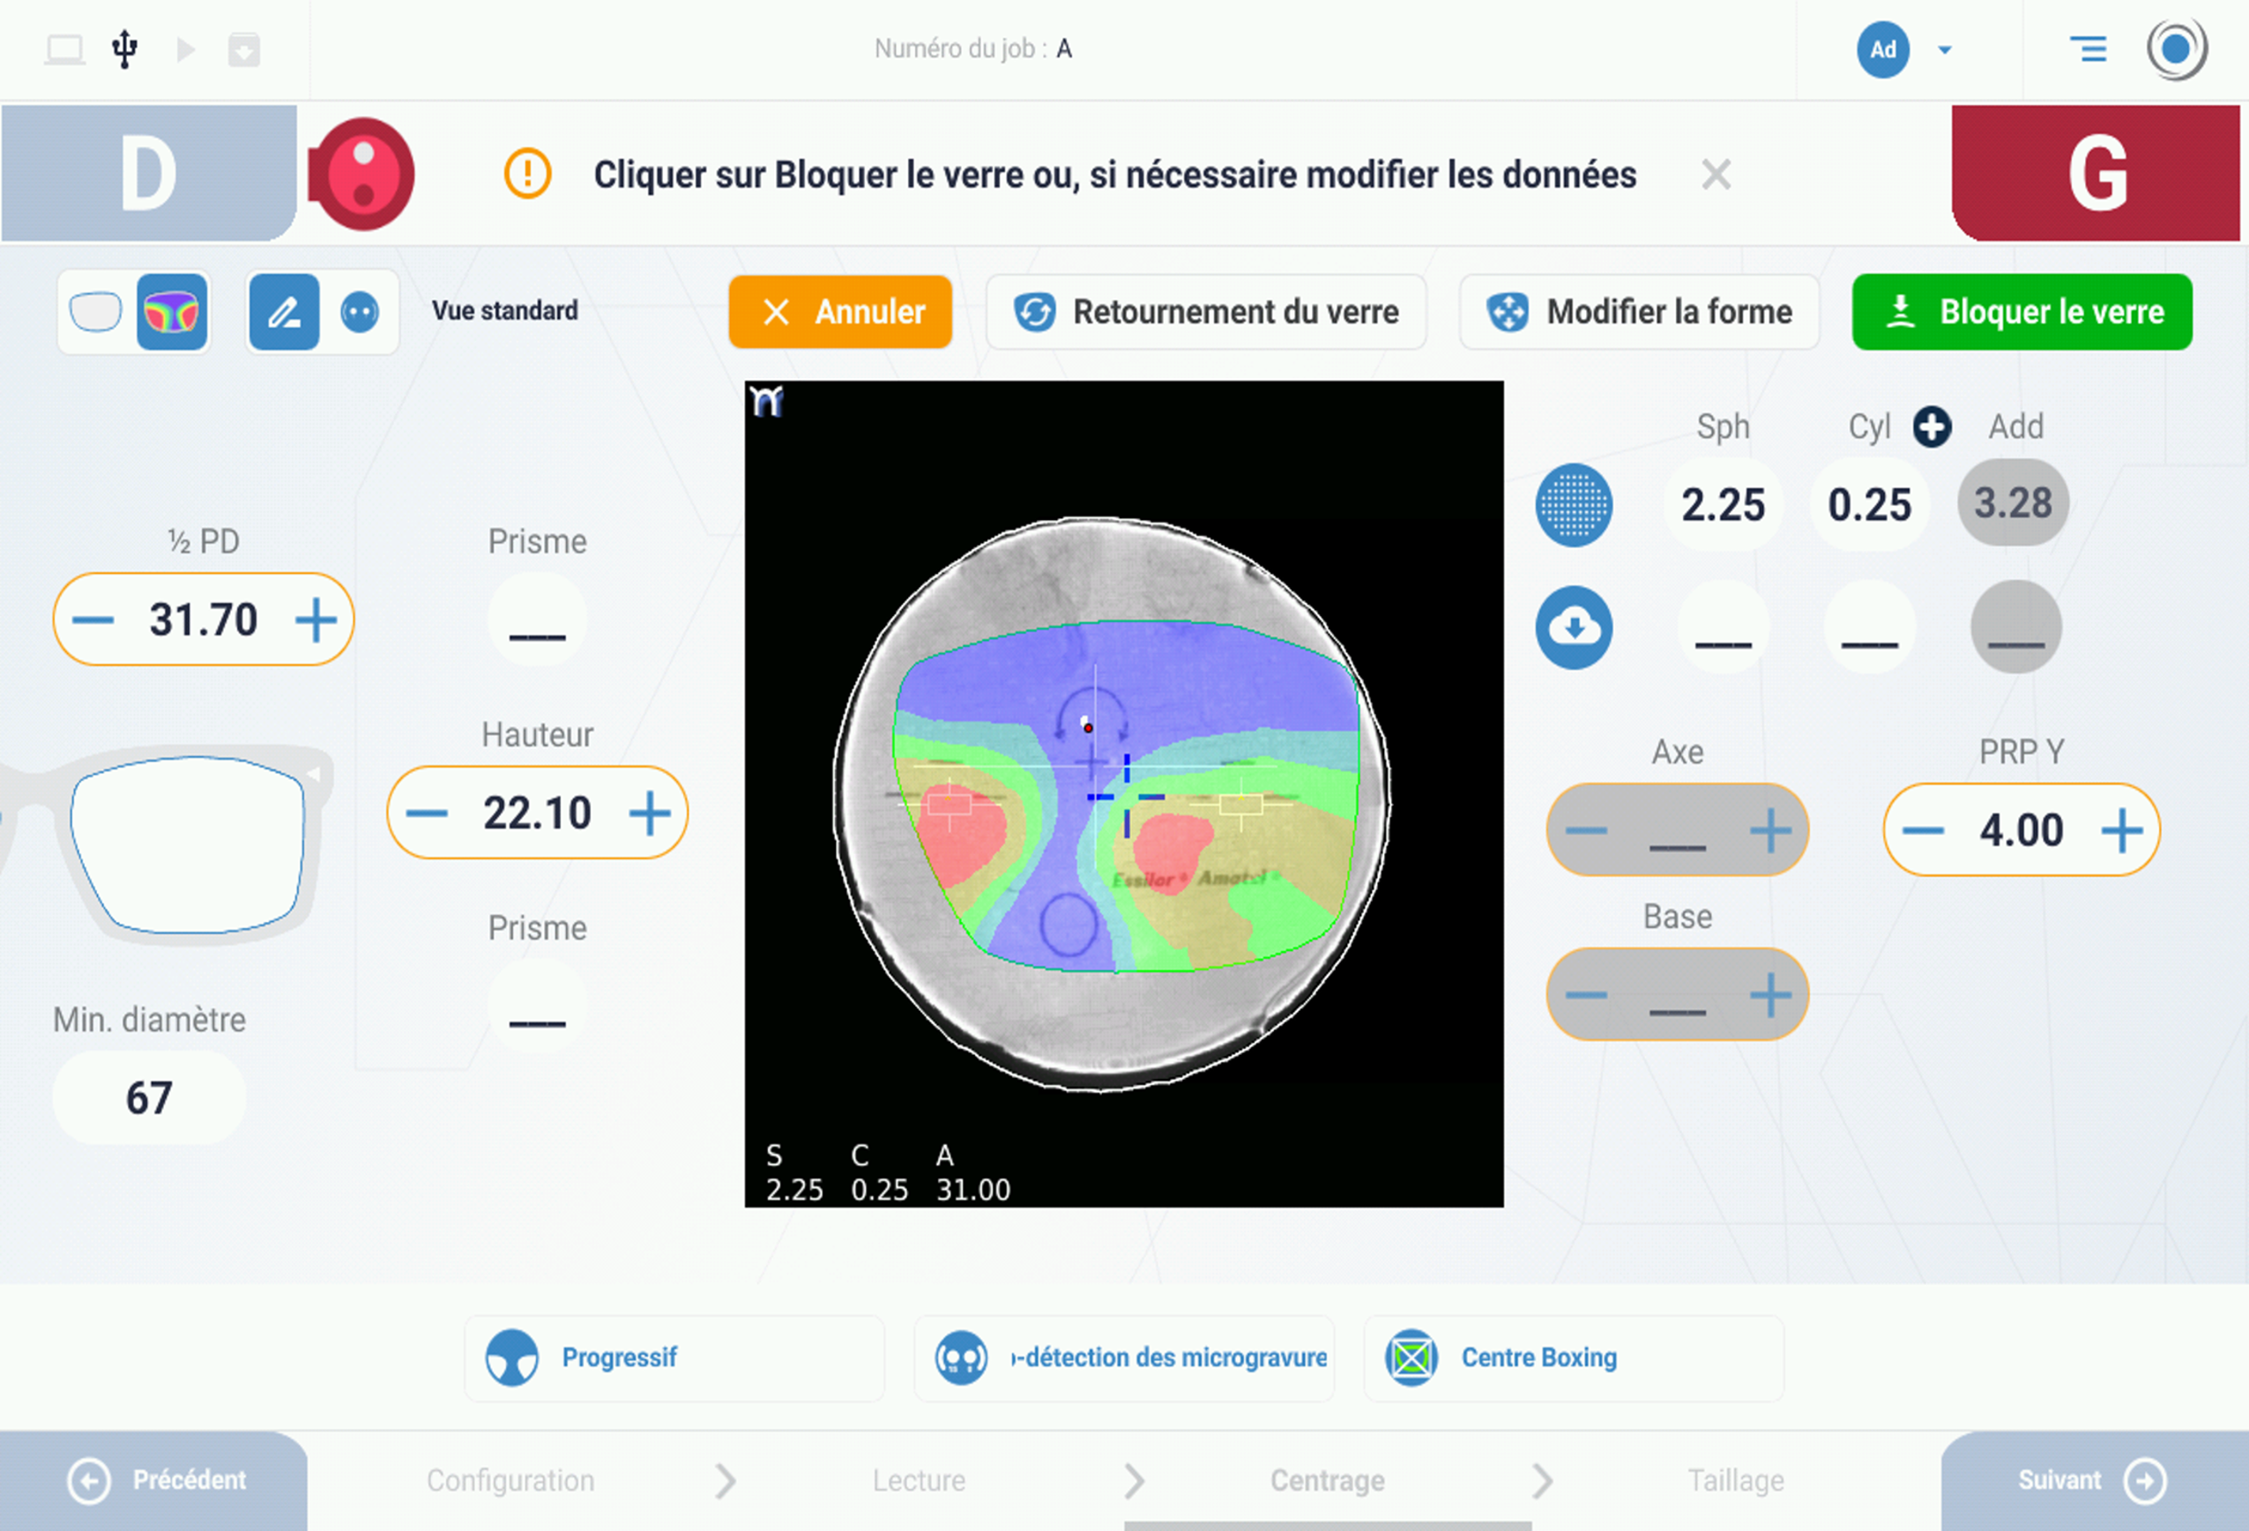Click the Add value 3.28
The height and width of the screenshot is (1531, 2249).
click(2013, 502)
